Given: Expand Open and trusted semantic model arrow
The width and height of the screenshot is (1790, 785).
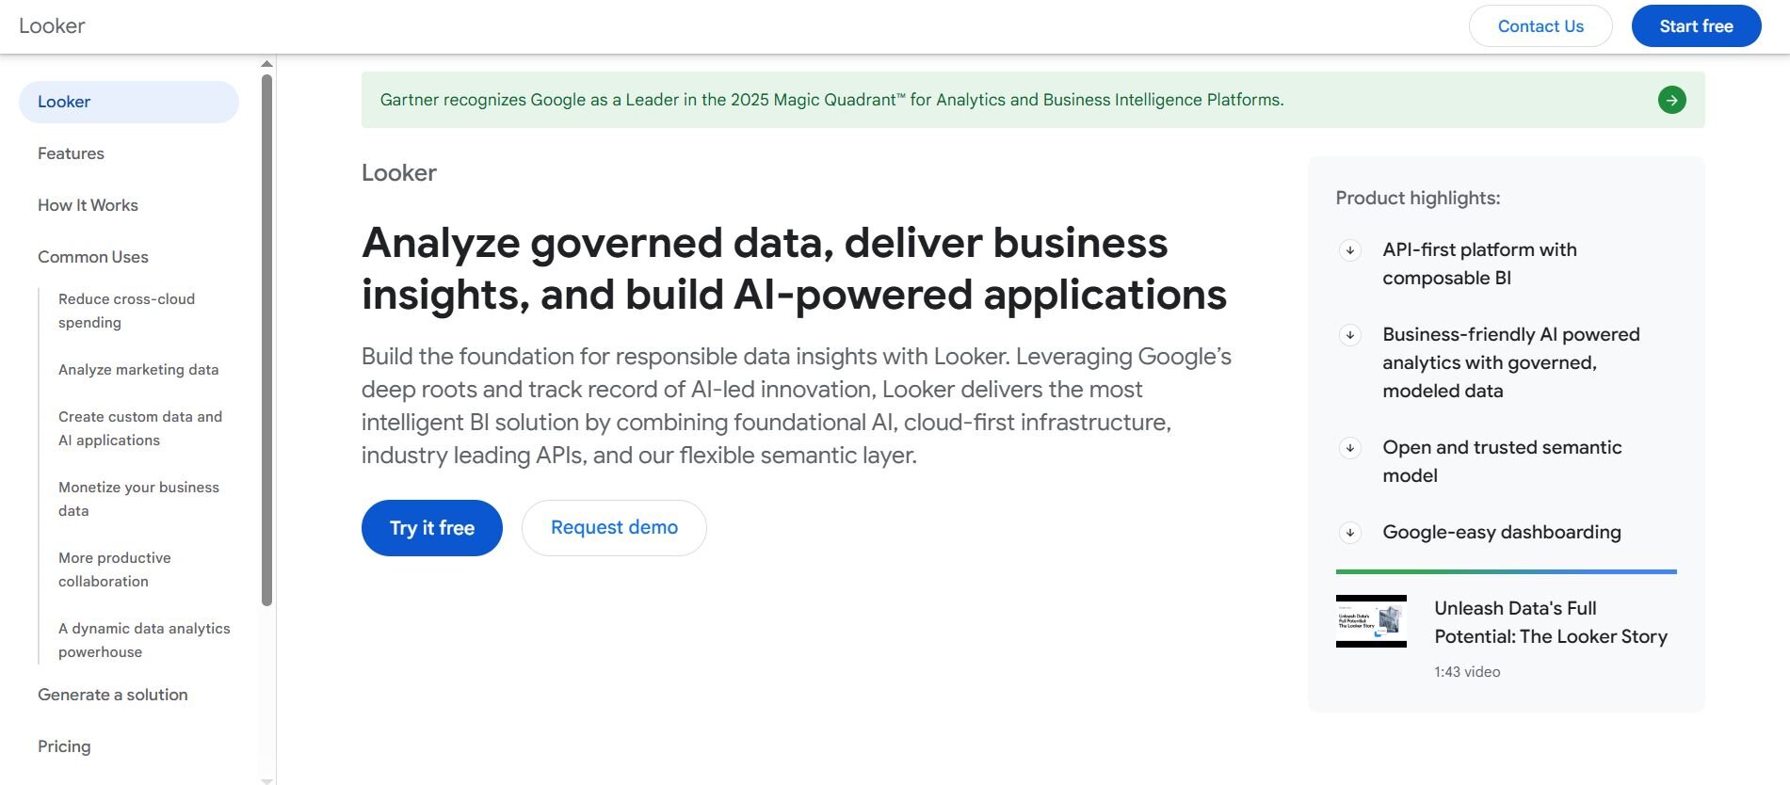Looking at the screenshot, I should coord(1350,448).
